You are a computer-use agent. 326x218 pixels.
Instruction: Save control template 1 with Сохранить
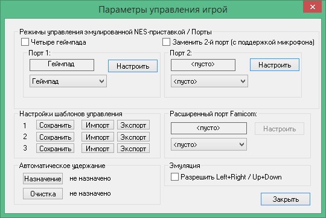(56, 125)
